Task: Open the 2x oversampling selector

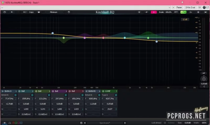Action: pyautogui.click(x=191, y=12)
